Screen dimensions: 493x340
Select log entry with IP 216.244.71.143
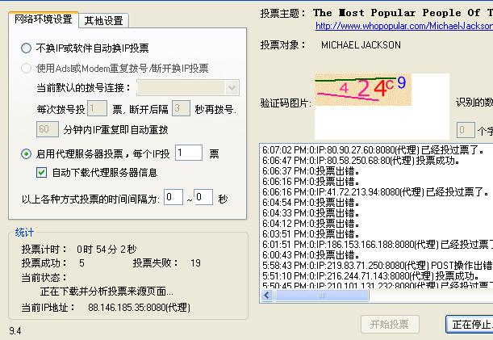pos(371,275)
